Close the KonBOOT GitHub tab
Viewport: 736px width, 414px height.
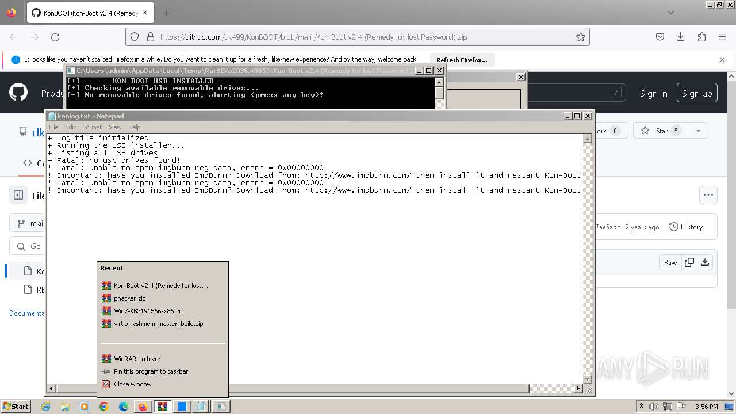point(145,13)
